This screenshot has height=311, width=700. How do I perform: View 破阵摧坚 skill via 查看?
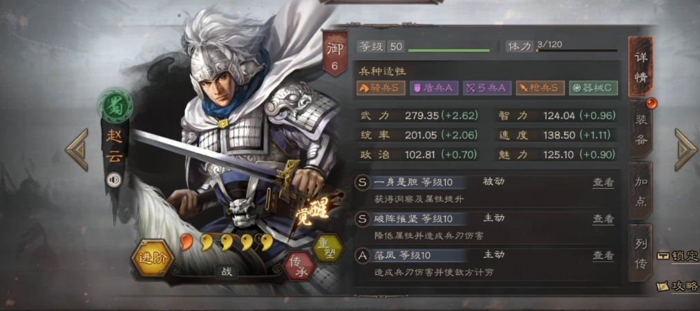603,218
